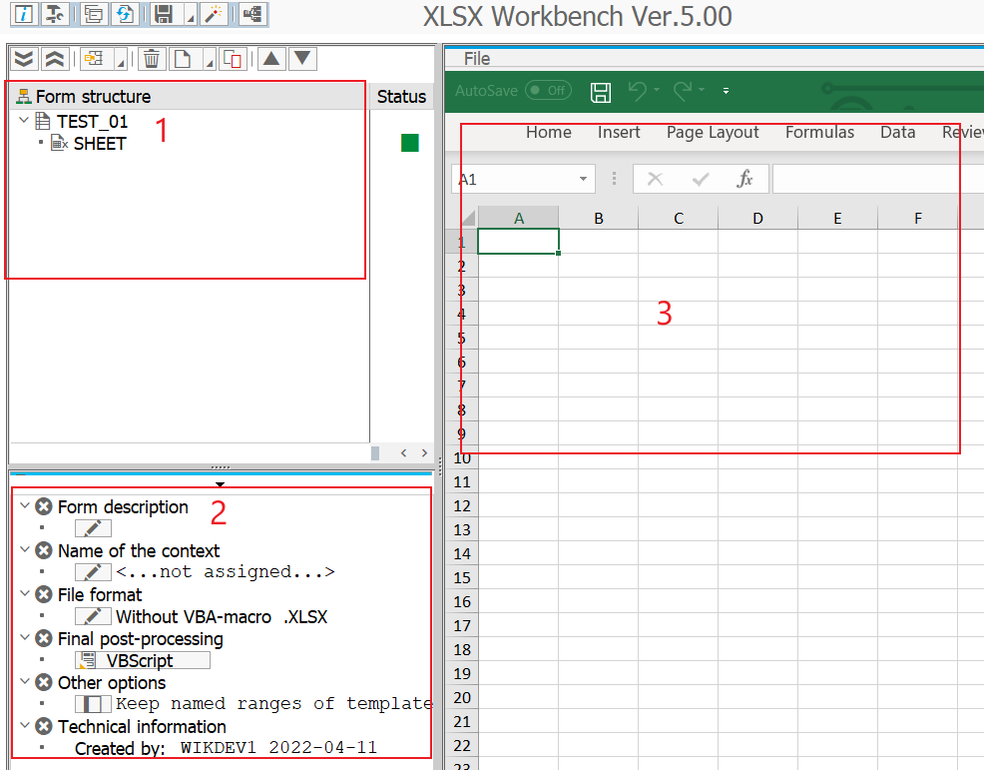Image resolution: width=984 pixels, height=770 pixels.
Task: Switch to the Formulas ribbon tab
Action: (819, 132)
